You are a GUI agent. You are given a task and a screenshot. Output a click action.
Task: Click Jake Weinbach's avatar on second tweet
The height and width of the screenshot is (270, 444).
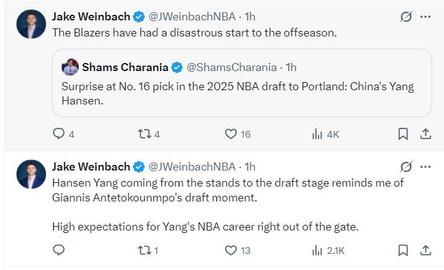click(x=31, y=174)
